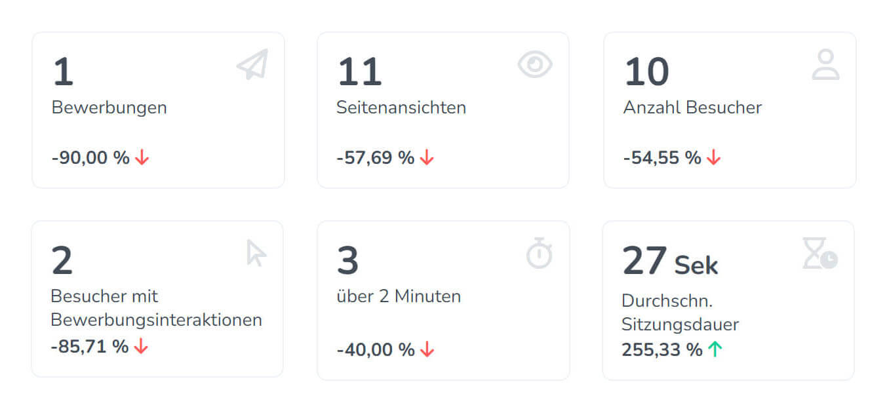Click the cursor pointer icon on Bewerbungsinteraktionen card

[255, 253]
